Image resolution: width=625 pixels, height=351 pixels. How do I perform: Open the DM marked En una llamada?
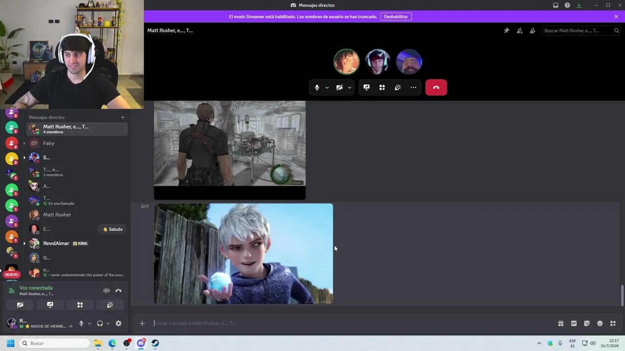[x=77, y=200]
